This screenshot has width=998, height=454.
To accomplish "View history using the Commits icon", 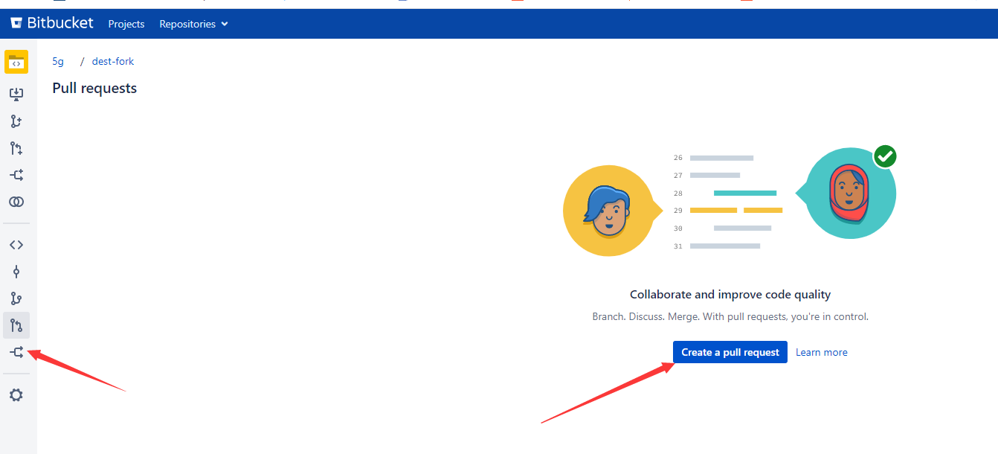I will coord(16,272).
